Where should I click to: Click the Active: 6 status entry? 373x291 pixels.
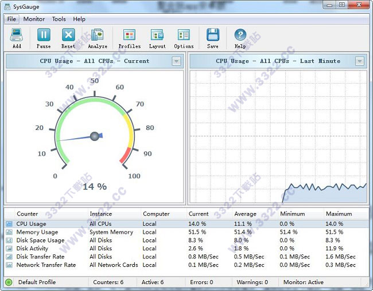pyautogui.click(x=153, y=282)
